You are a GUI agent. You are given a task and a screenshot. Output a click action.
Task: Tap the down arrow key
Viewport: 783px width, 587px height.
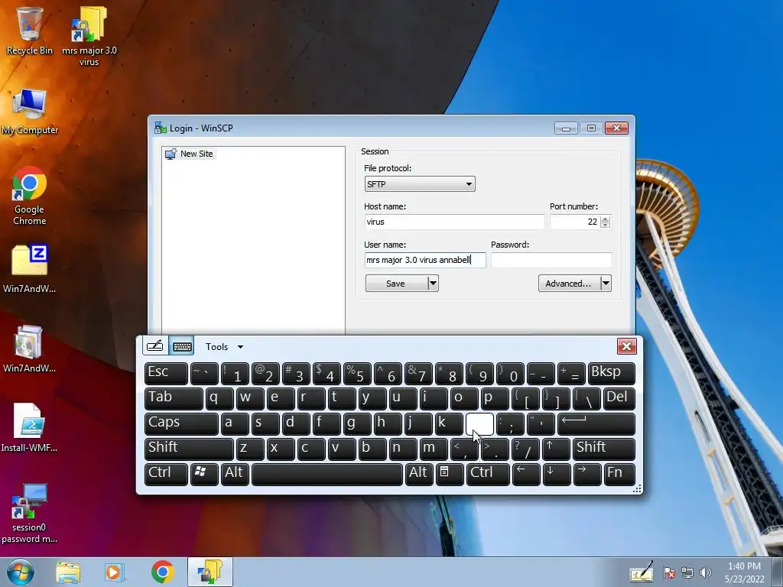pyautogui.click(x=557, y=474)
